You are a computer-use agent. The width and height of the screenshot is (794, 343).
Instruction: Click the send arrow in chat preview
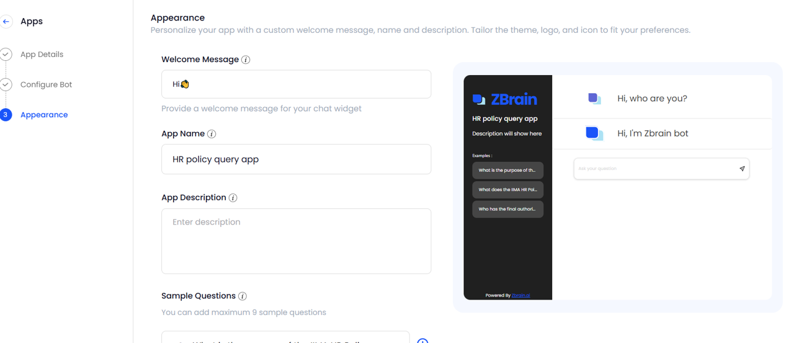point(742,169)
